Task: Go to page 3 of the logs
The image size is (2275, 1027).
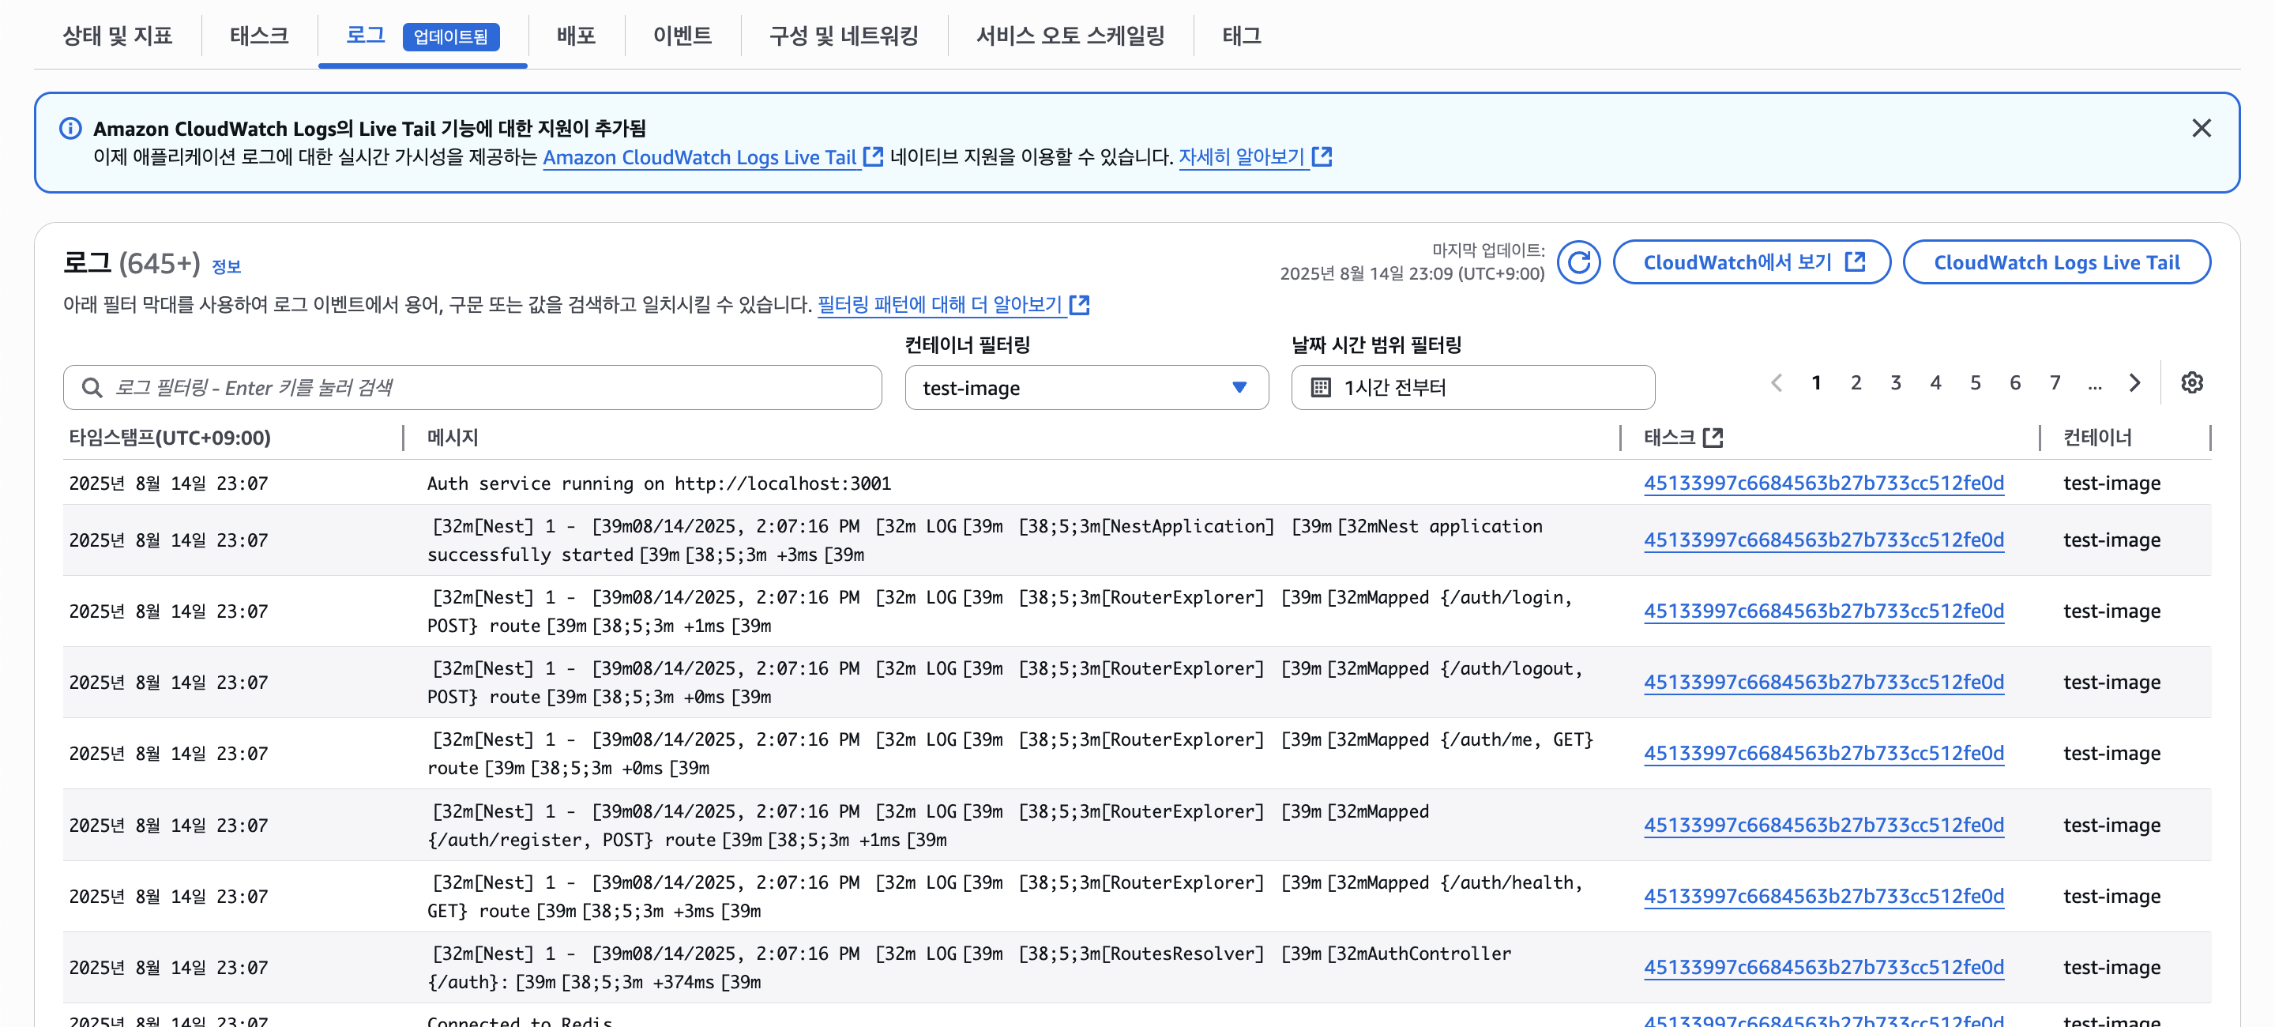Action: [x=1895, y=383]
